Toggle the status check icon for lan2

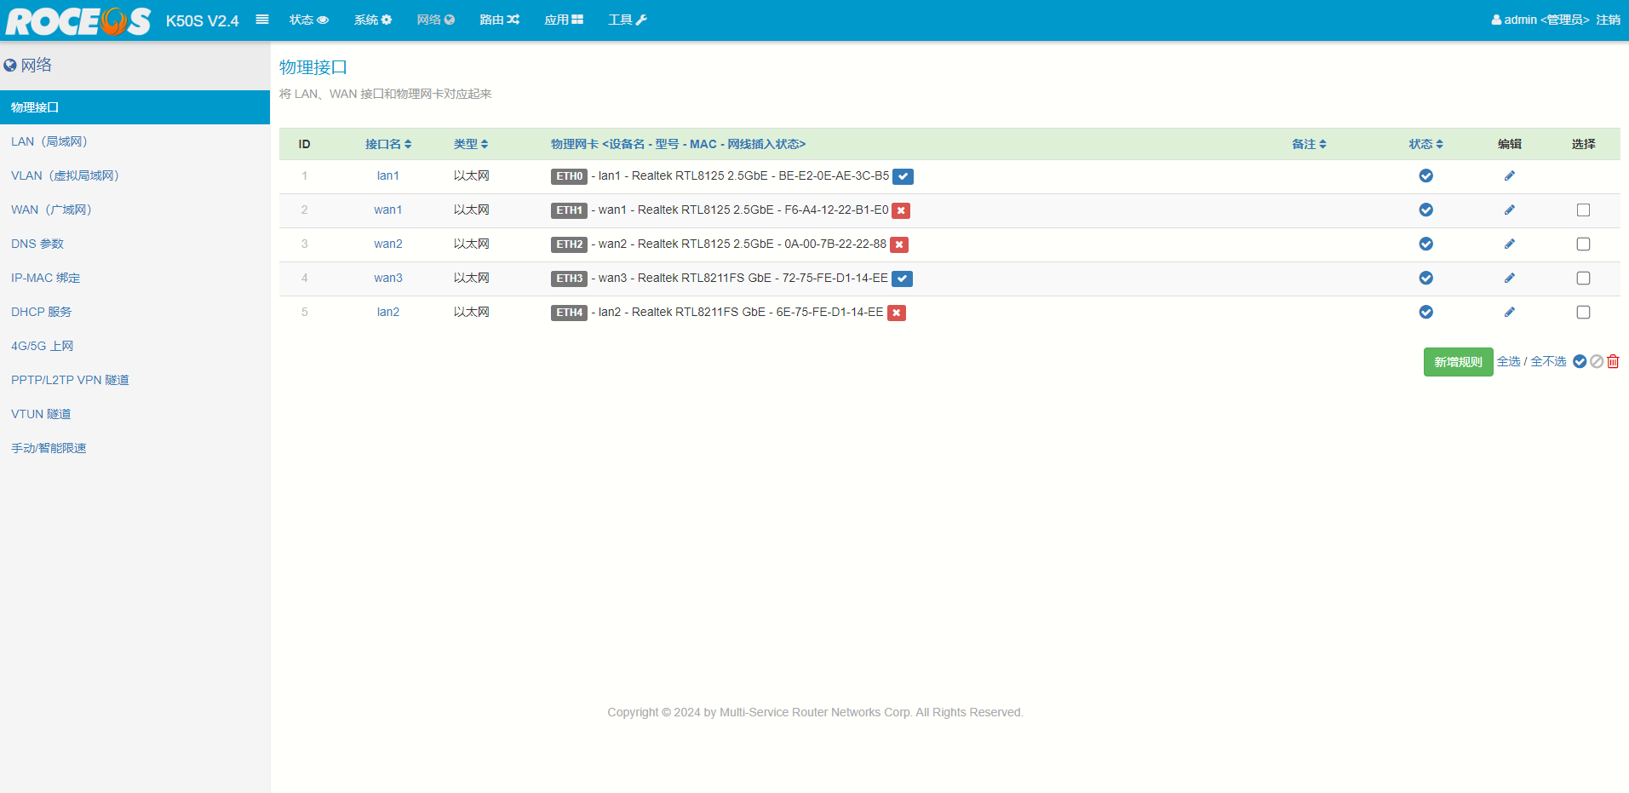(x=1425, y=313)
